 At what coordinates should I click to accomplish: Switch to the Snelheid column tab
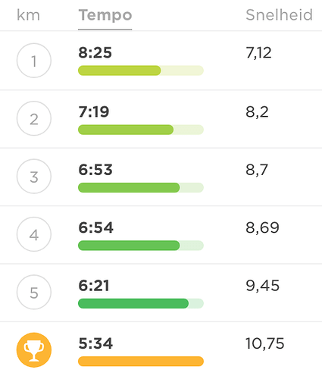click(280, 14)
